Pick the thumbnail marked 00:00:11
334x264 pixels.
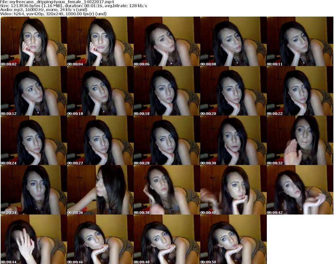coord(300,41)
